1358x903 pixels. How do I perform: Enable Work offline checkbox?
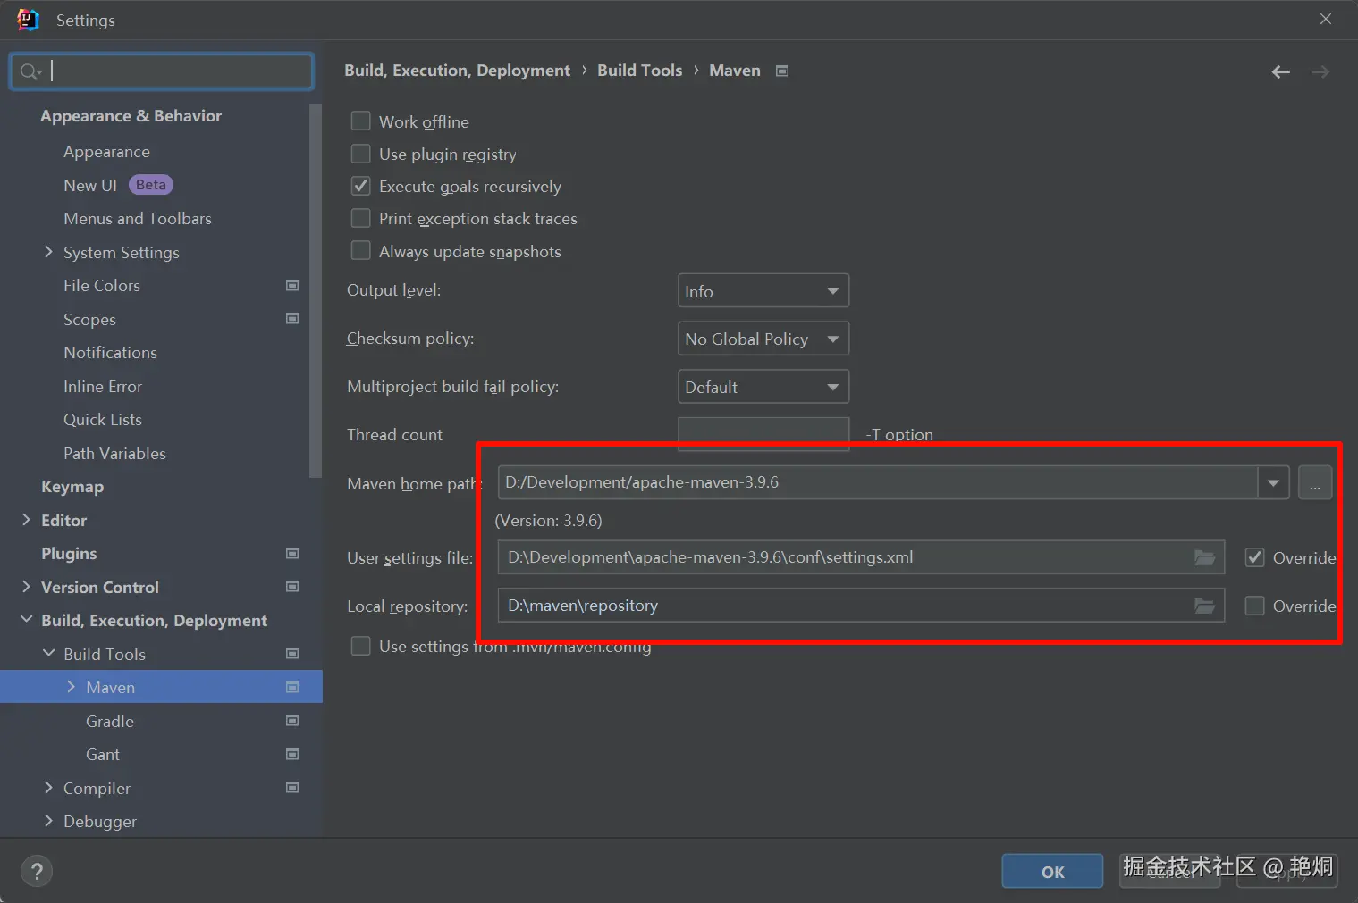click(360, 121)
